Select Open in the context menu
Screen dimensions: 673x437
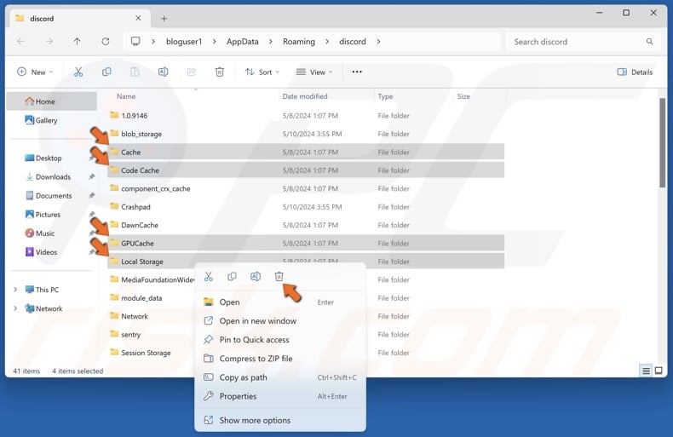[280, 302]
